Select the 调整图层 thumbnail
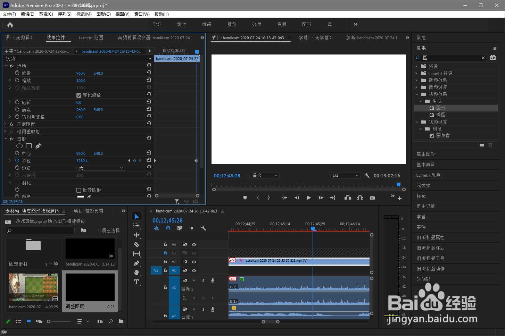The image size is (505, 336). [x=90, y=287]
